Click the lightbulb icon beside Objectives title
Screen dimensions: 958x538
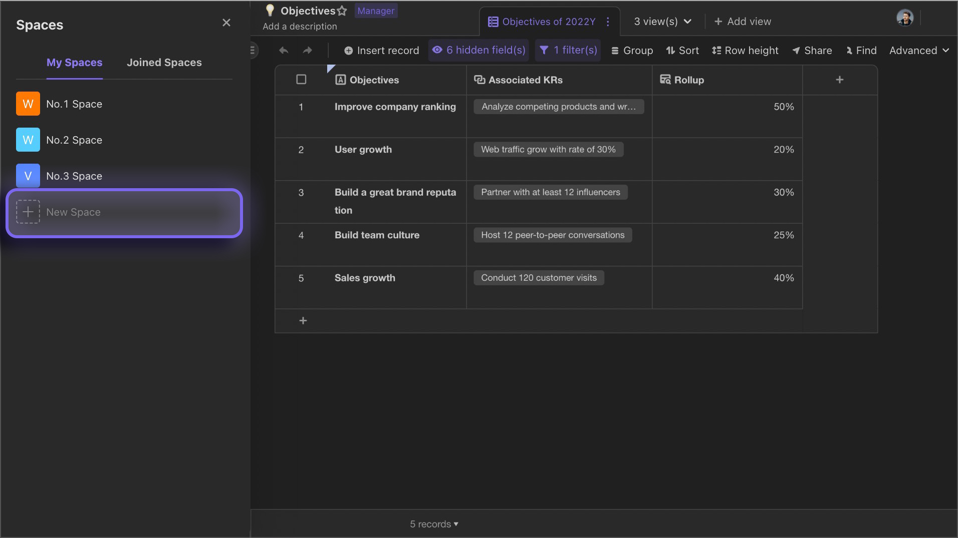270,10
